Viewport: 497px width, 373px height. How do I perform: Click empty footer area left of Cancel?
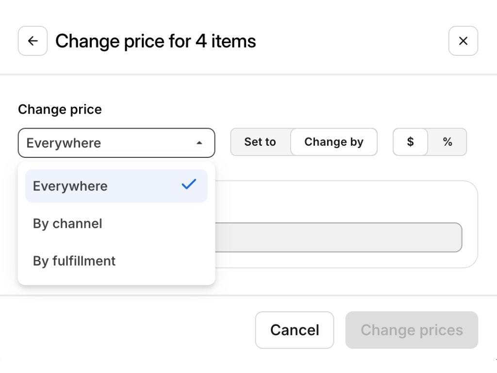[131, 330]
